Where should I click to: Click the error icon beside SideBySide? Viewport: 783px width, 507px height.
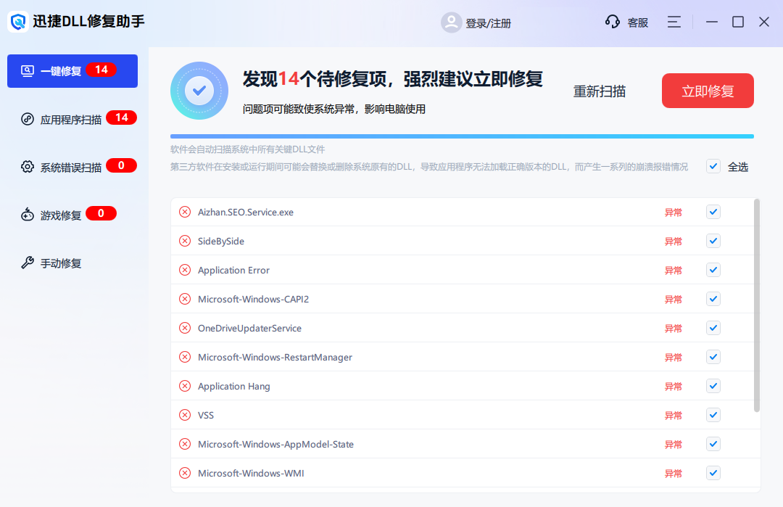pyautogui.click(x=184, y=241)
